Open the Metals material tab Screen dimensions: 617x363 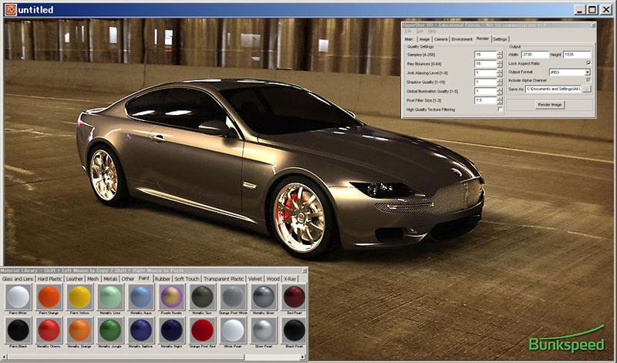tap(110, 278)
